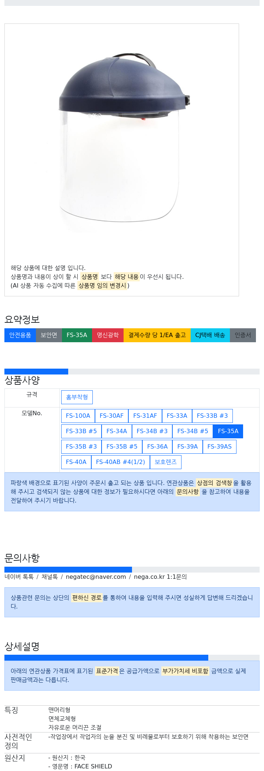Choose model FS-36A

pos(157,447)
